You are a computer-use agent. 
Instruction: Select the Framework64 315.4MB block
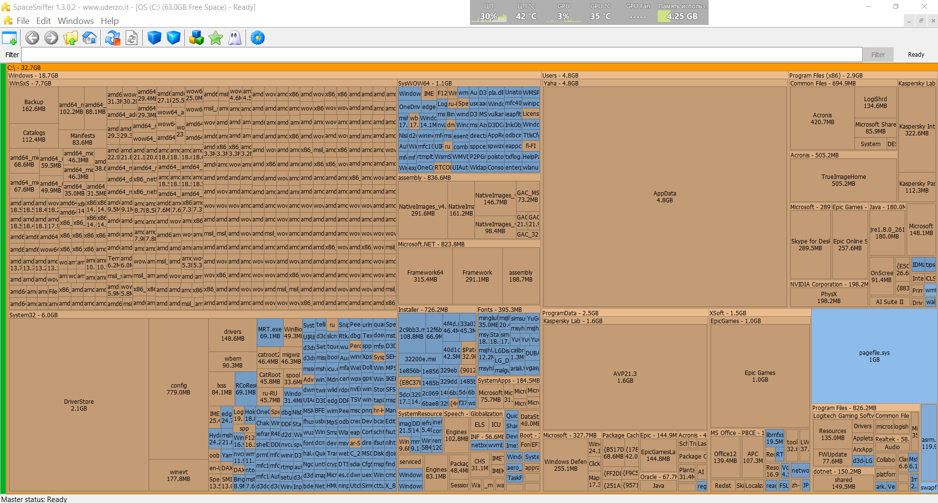pos(425,276)
